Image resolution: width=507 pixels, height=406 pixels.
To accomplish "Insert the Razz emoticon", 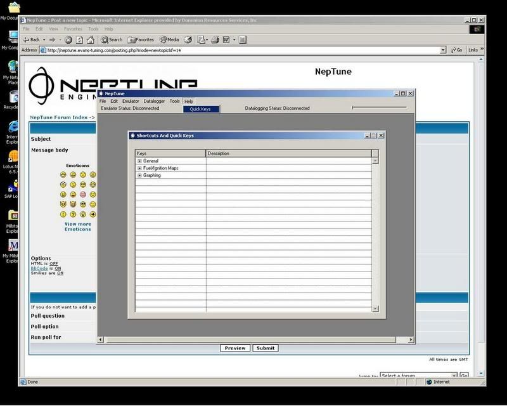I will (x=73, y=195).
